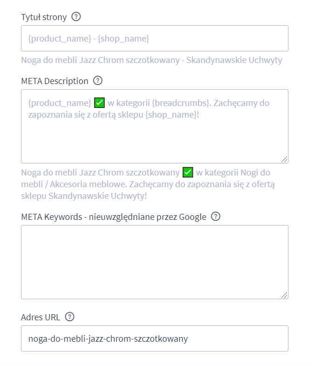Focus the Tytuł strony input field
This screenshot has height=366, width=315.
pos(155,38)
